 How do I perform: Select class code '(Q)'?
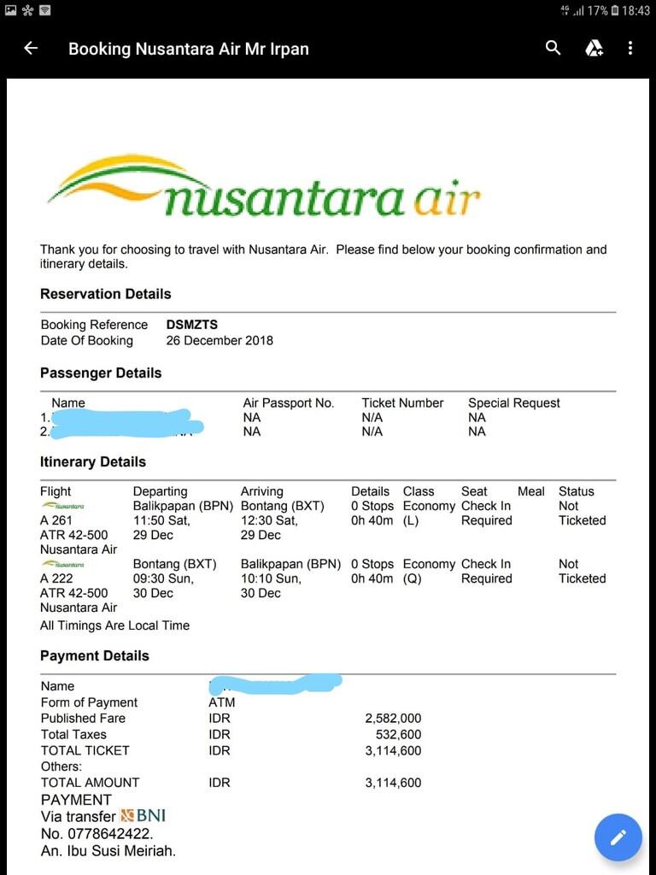[x=413, y=578]
